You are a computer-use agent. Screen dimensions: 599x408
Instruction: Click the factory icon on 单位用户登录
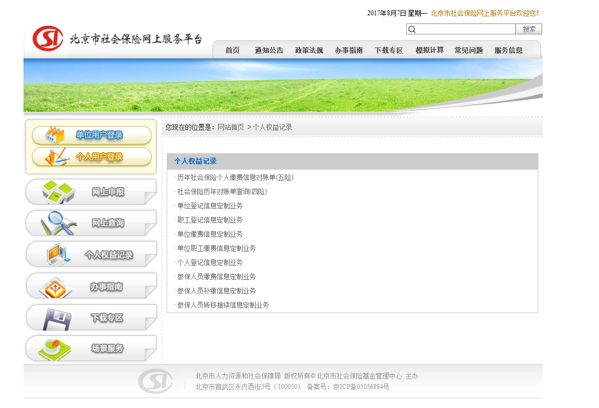click(55, 135)
